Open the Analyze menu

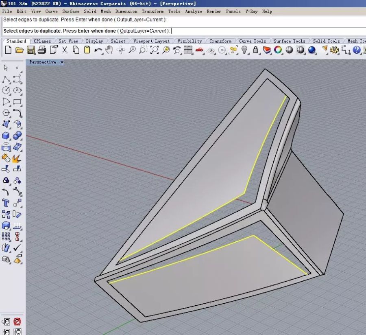click(x=194, y=11)
